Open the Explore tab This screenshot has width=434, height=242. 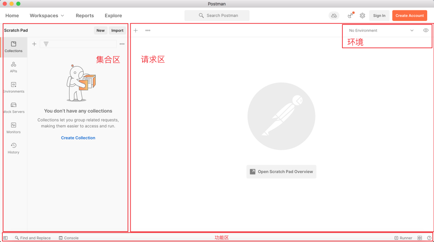point(113,16)
